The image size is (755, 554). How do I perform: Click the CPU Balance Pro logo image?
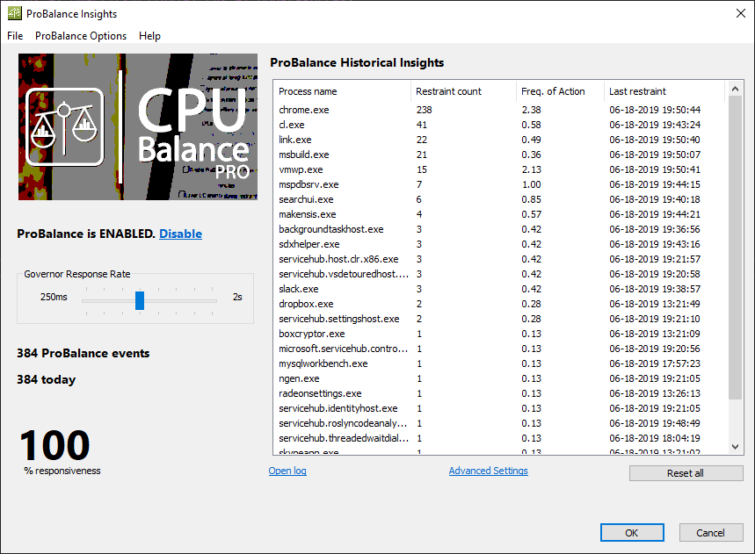137,126
